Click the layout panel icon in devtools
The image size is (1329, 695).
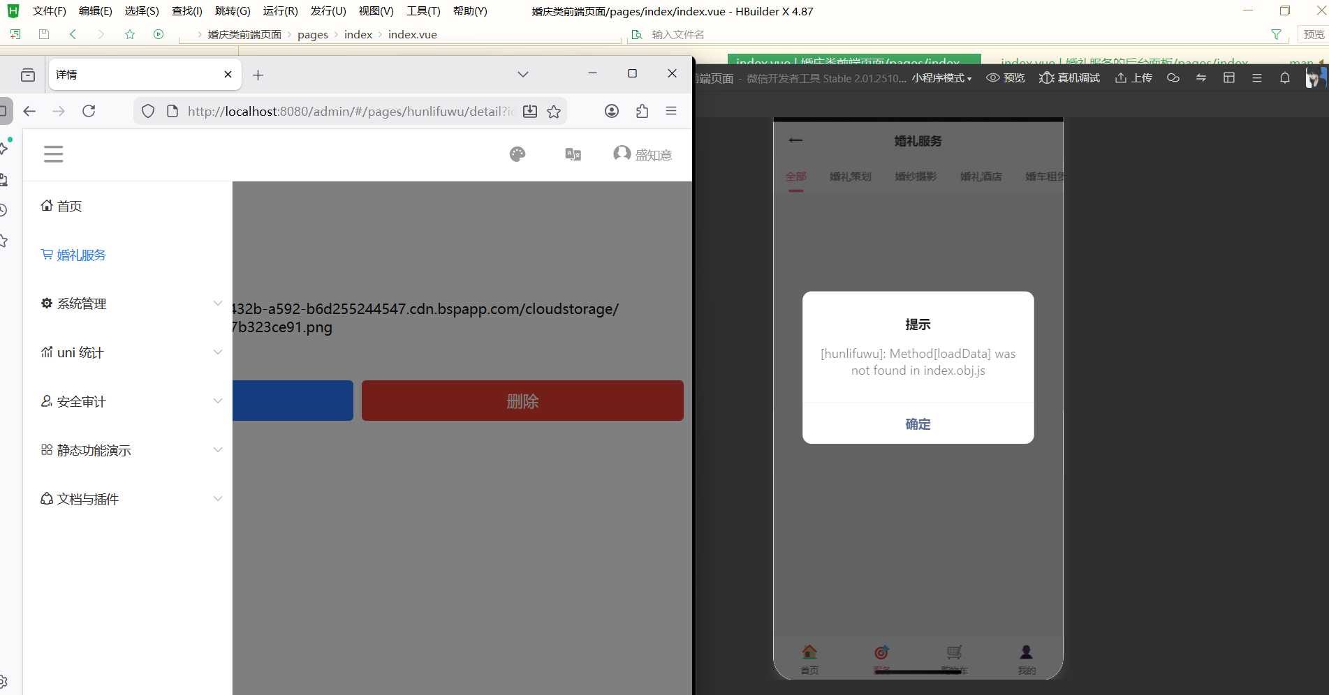click(x=1229, y=78)
